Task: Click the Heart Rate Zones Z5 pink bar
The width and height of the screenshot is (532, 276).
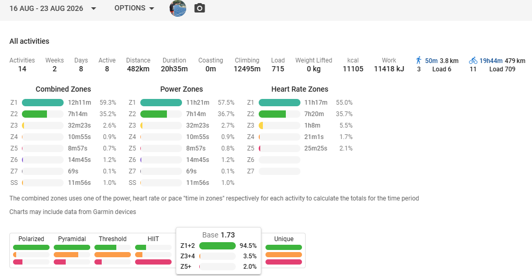Action: [x=260, y=148]
